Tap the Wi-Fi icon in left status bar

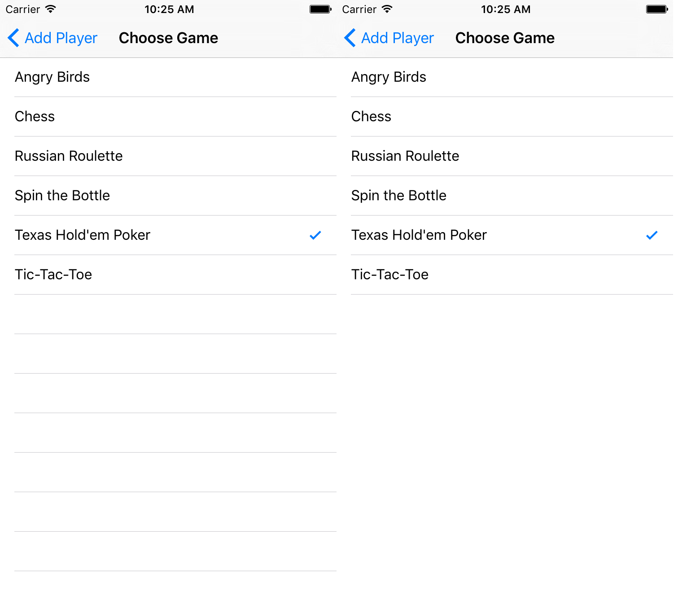point(51,9)
